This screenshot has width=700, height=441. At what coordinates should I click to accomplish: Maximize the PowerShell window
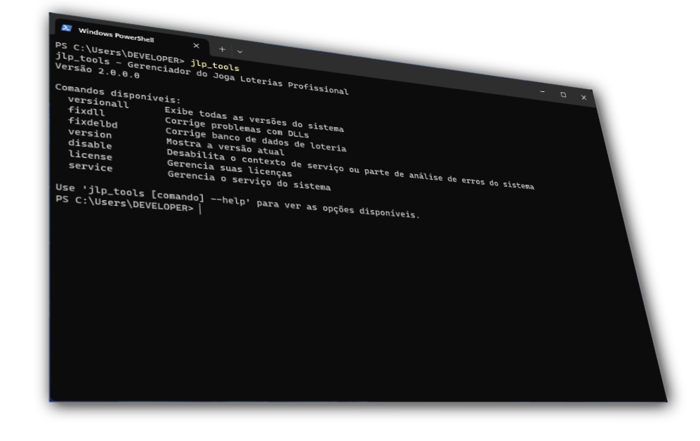(563, 95)
